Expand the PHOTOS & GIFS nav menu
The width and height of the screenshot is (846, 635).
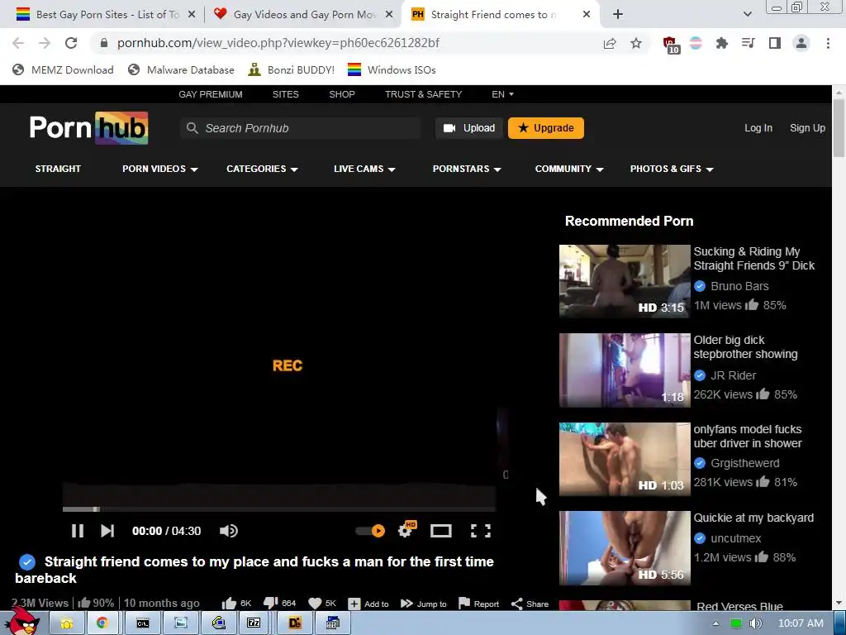pos(672,169)
